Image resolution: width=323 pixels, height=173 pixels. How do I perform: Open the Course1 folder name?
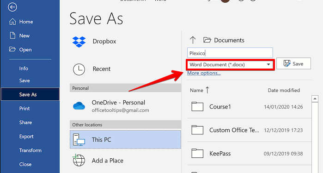[x=220, y=107]
